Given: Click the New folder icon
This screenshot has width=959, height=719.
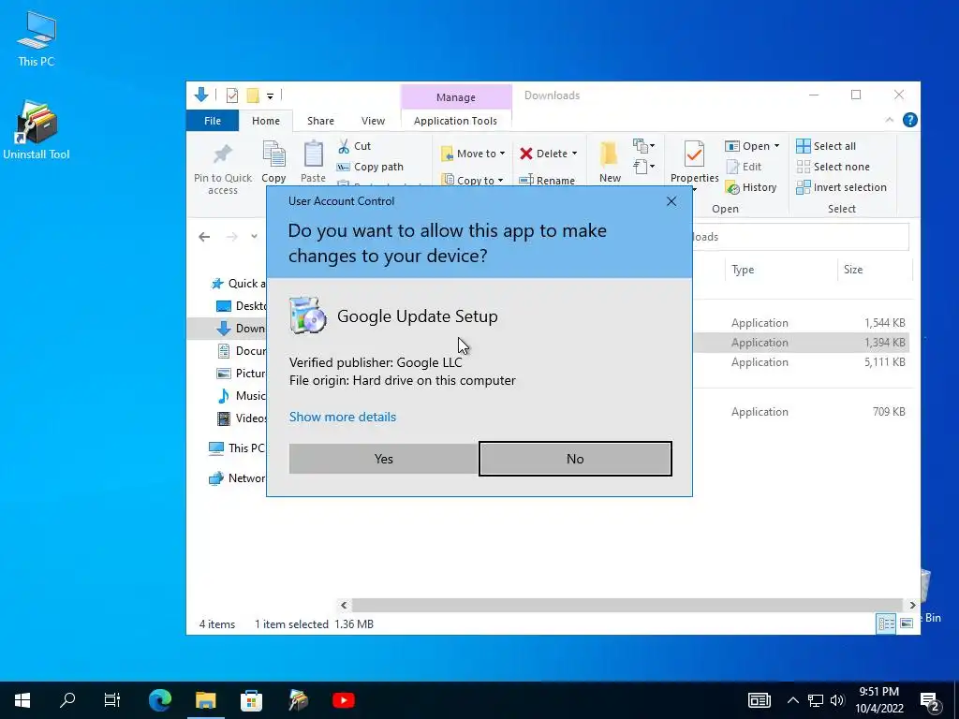Looking at the screenshot, I should 609,154.
